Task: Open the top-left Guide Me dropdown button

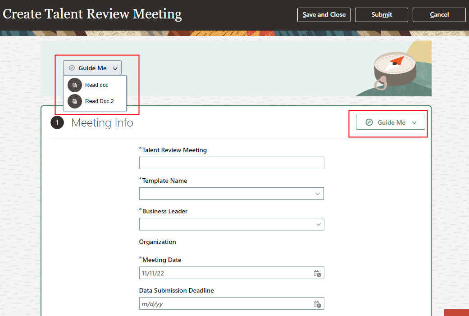Action: click(92, 68)
